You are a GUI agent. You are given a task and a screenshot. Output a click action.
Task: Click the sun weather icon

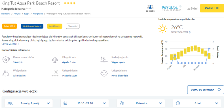point(163,29)
